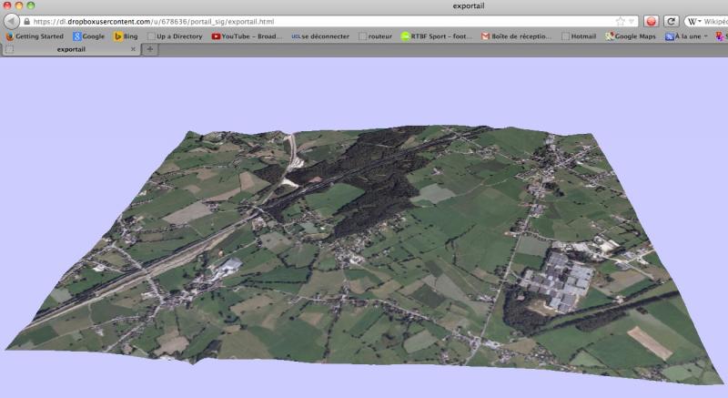Screen dimensions: 728x398
Task: Open the Hotmail bookmark
Action: (579, 36)
